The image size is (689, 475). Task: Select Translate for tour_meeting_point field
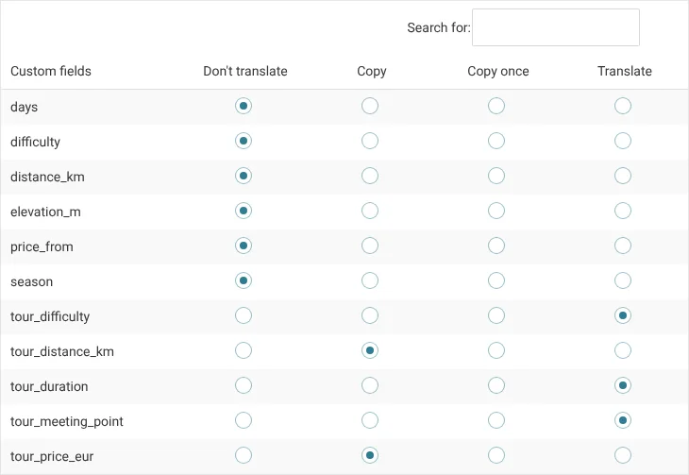(x=623, y=420)
